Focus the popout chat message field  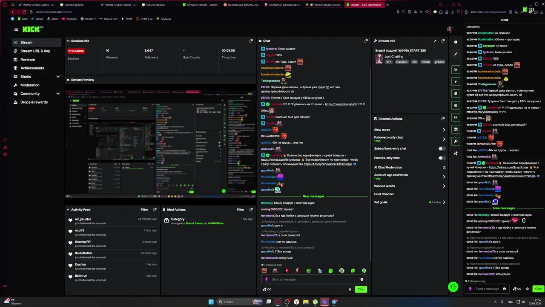tap(486, 289)
